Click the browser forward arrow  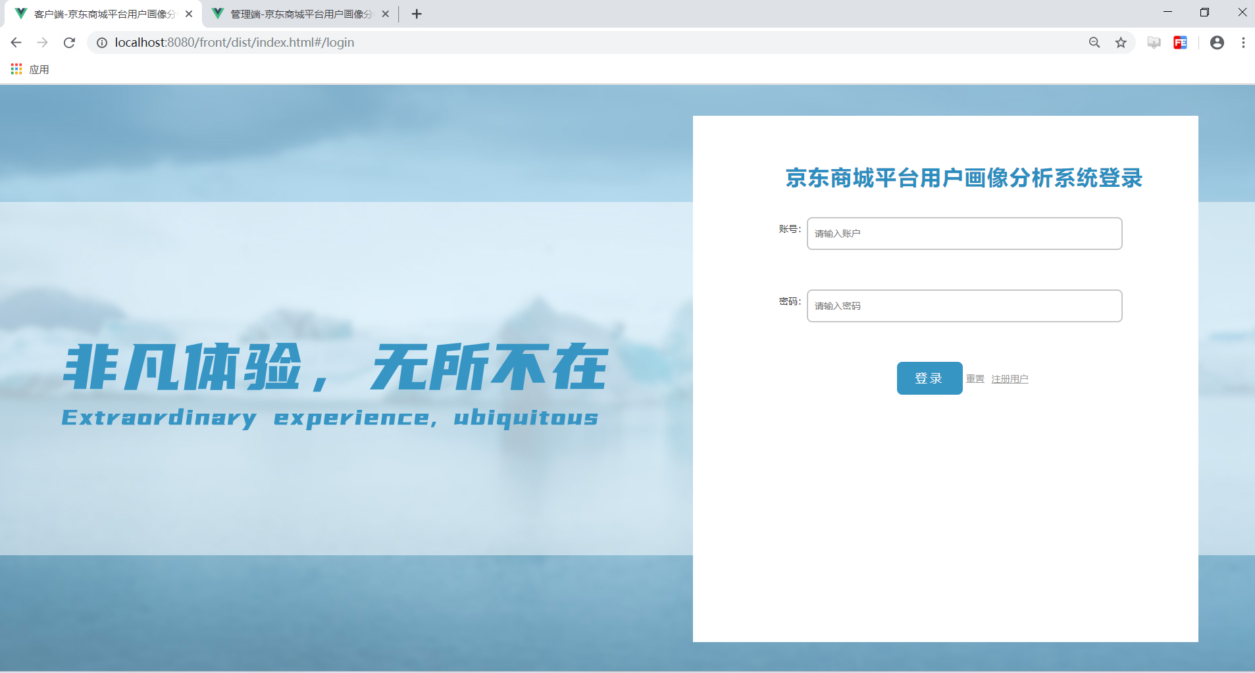point(43,43)
